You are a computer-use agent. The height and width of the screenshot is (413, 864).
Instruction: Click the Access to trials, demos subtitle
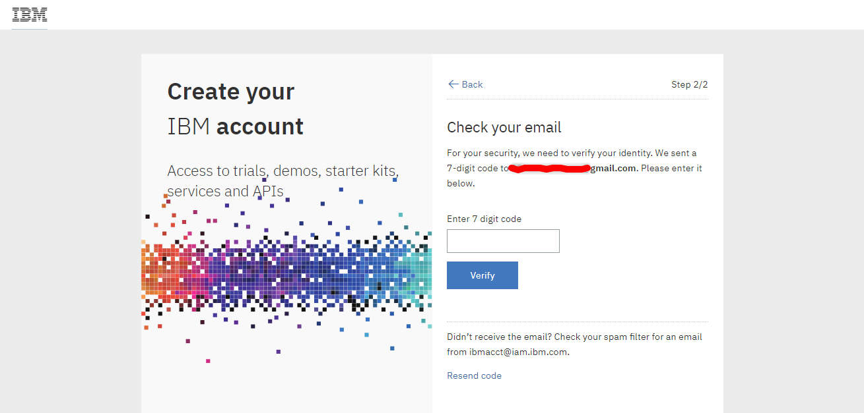(x=283, y=181)
